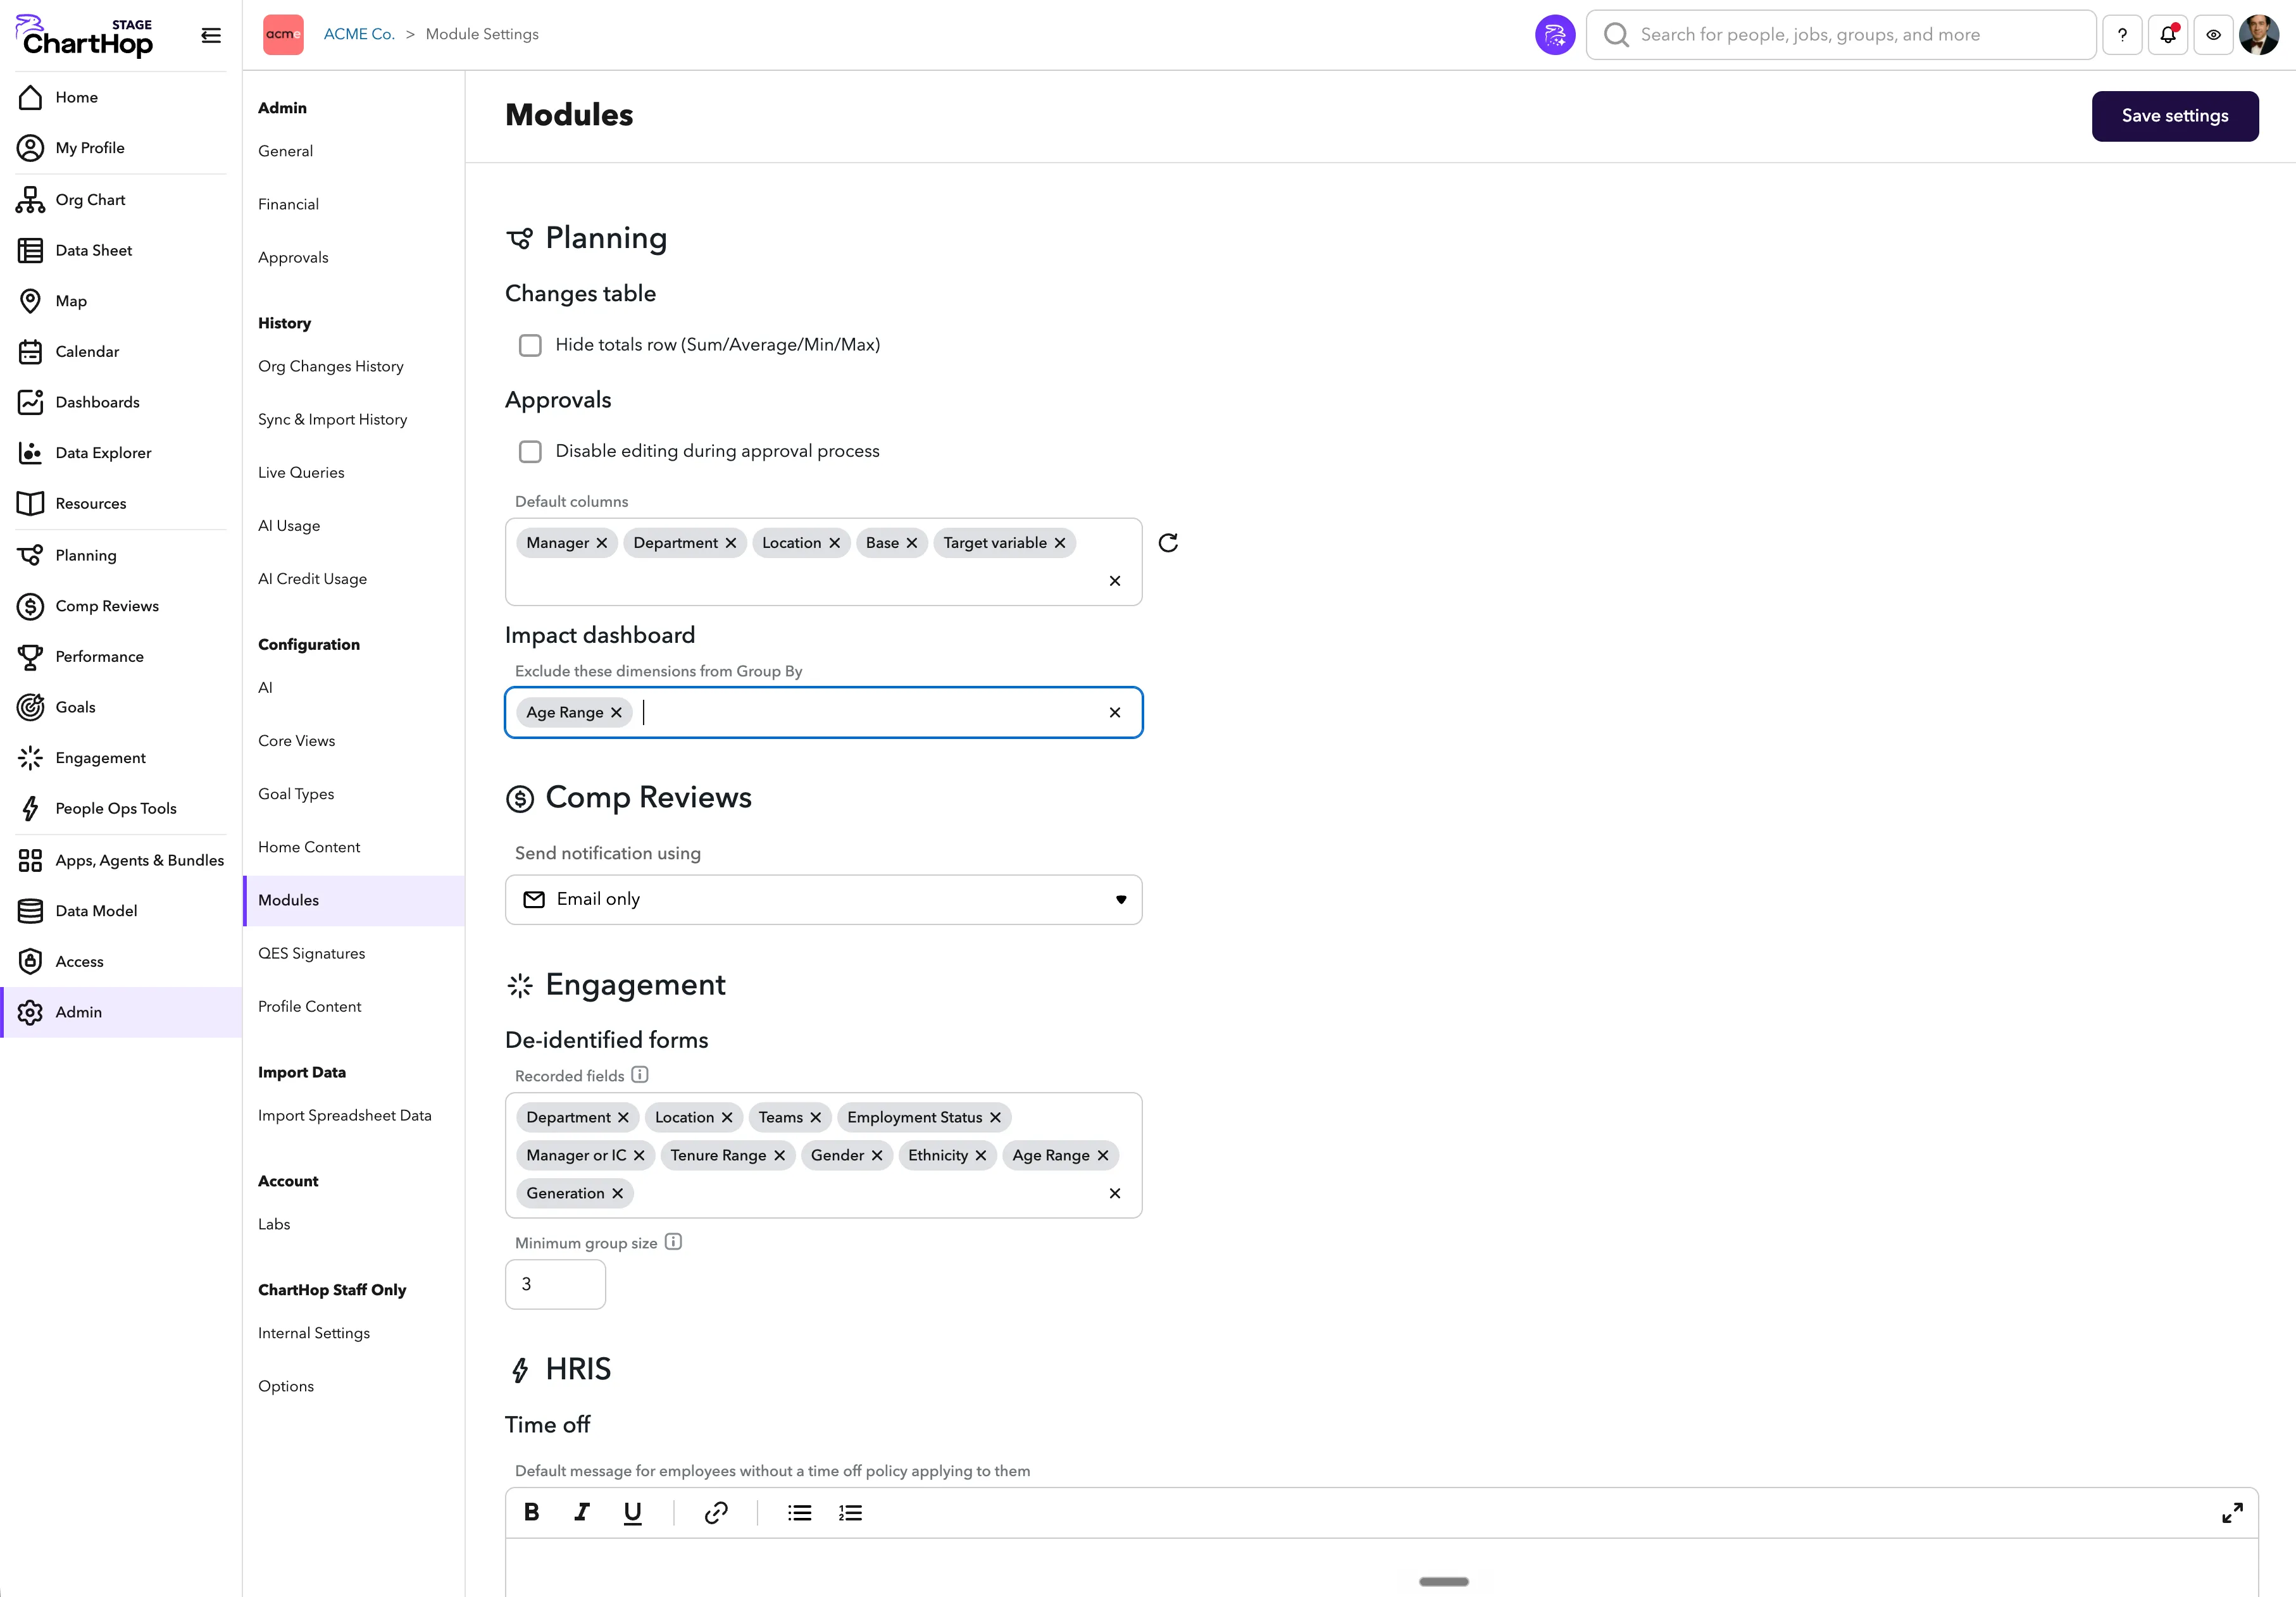Screen dimensions: 2296x1597
Task: Toggle the eye view-as icon
Action: click(x=2214, y=35)
